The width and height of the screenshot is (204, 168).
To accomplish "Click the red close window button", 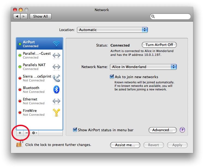I will click(x=15, y=10).
